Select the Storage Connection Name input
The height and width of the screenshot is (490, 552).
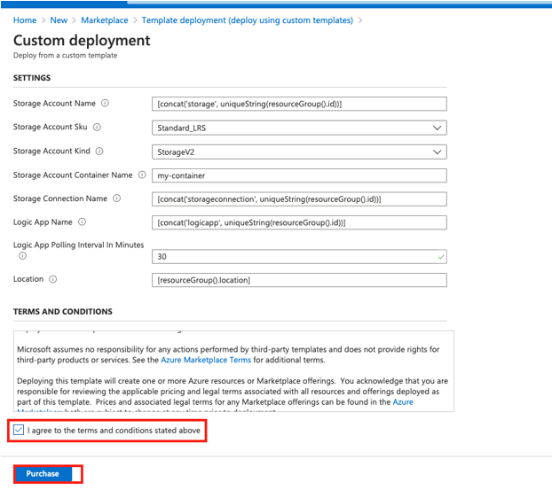point(299,199)
